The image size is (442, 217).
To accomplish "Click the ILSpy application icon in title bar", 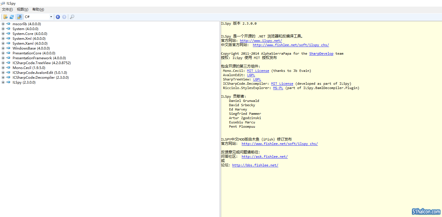I will click(x=3, y=3).
